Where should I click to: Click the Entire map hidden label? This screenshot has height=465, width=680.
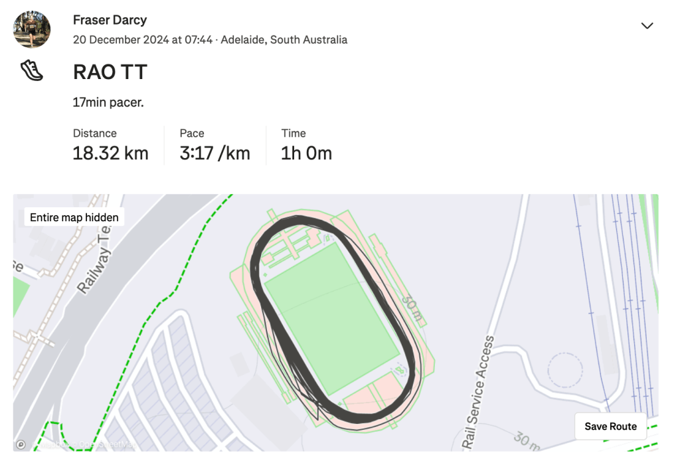point(74,217)
